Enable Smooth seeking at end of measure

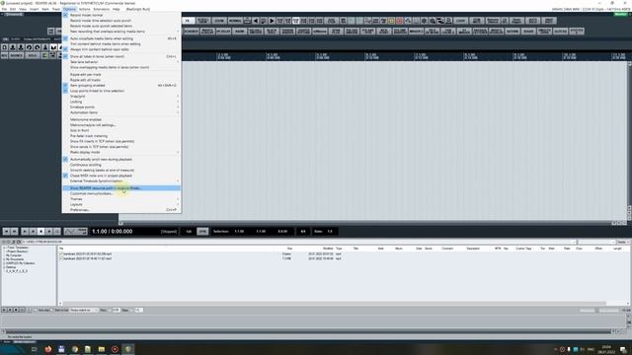point(121,171)
